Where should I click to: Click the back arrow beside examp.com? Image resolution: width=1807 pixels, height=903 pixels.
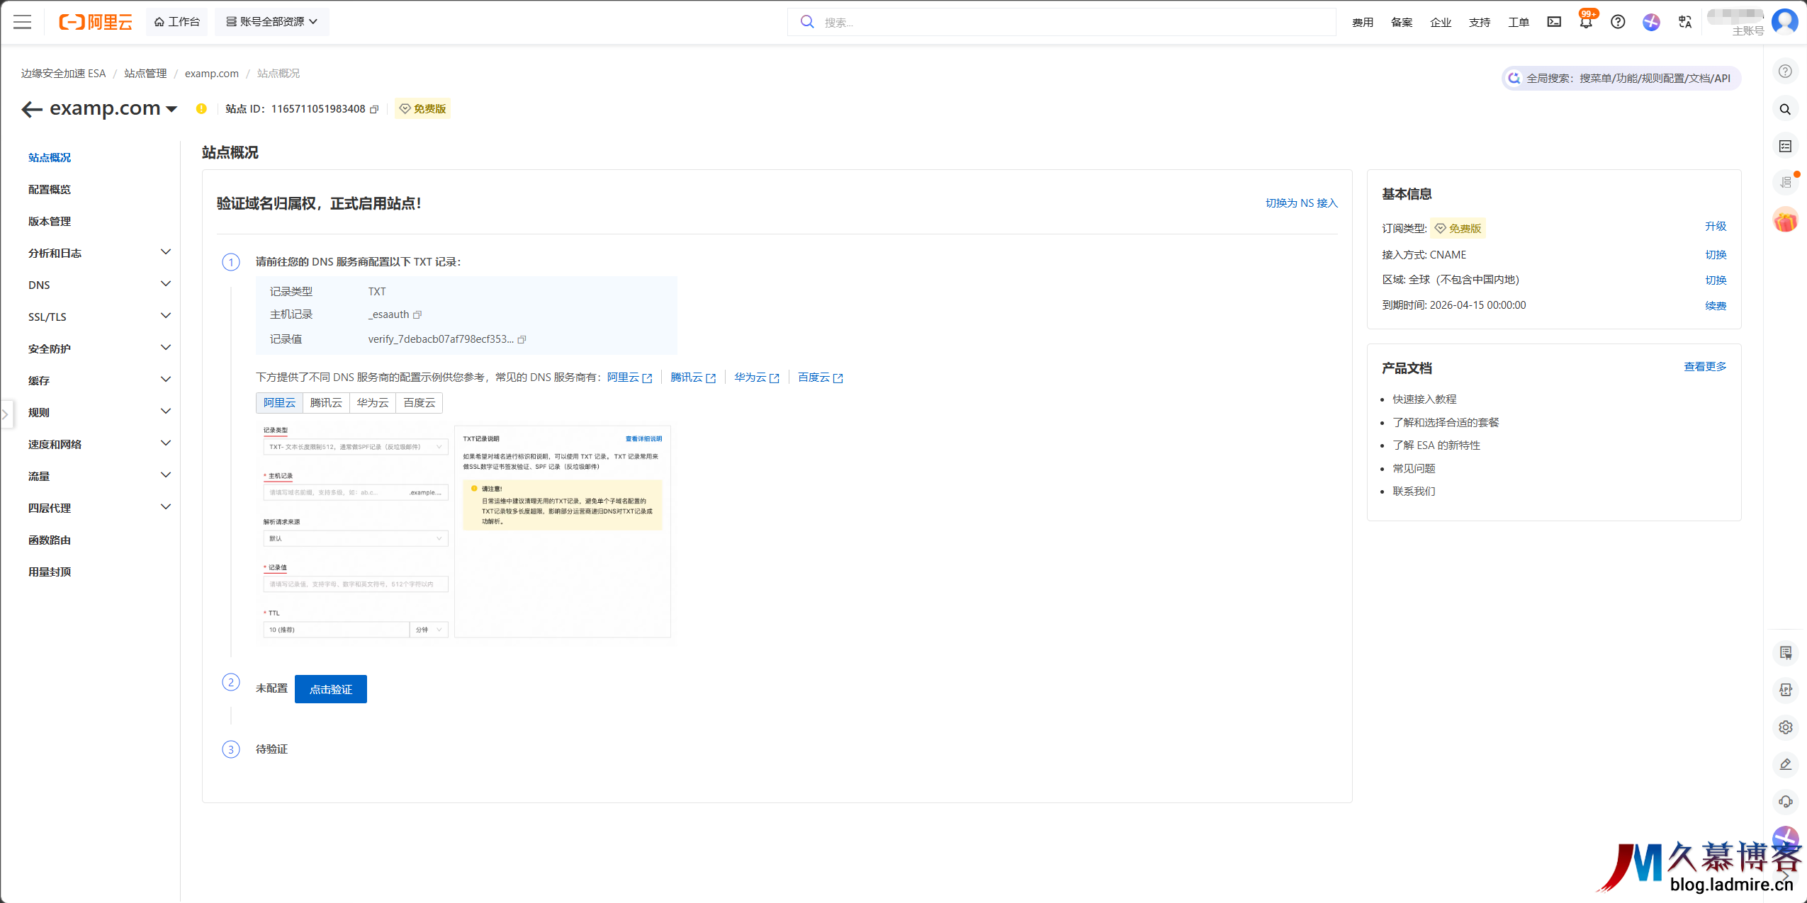[x=32, y=109]
